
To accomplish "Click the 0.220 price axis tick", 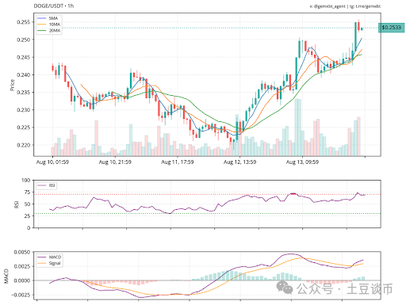I will point(24,145).
